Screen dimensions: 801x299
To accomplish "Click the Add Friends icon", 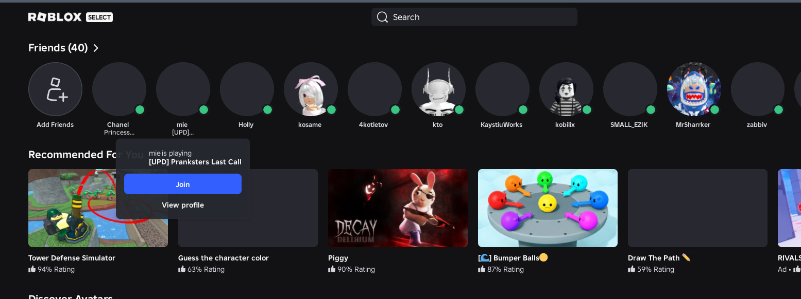I will pos(55,89).
